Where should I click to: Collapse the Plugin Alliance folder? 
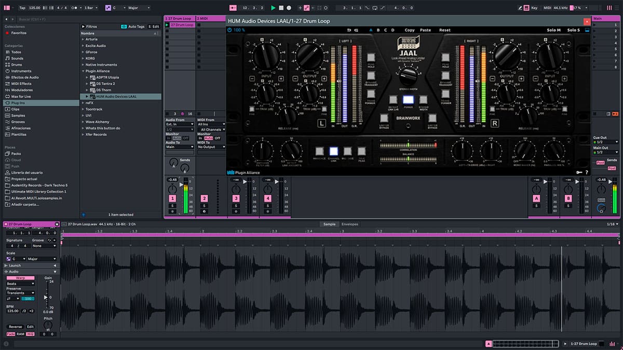(x=83, y=71)
